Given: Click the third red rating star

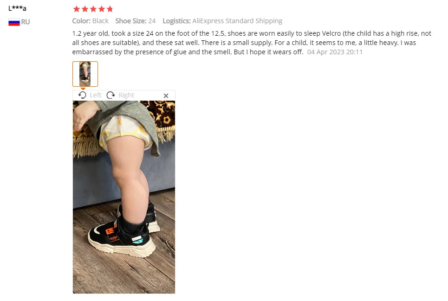Looking at the screenshot, I should 93,9.
